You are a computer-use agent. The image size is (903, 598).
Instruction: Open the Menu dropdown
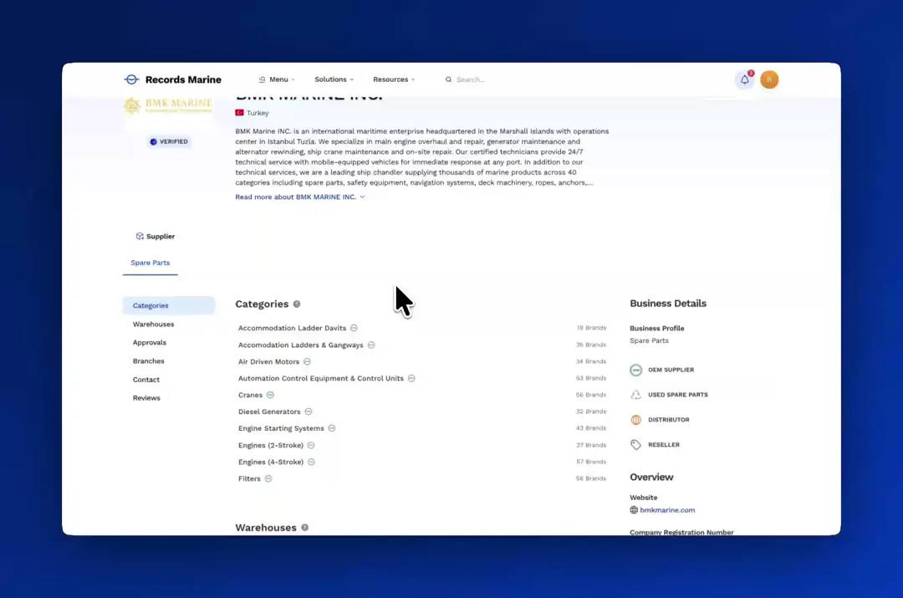coord(277,79)
